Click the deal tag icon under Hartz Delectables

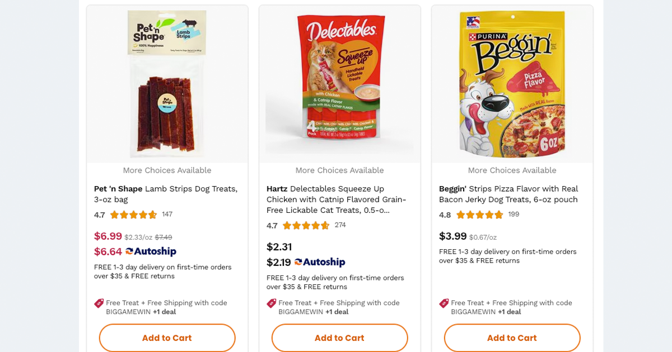[272, 303]
